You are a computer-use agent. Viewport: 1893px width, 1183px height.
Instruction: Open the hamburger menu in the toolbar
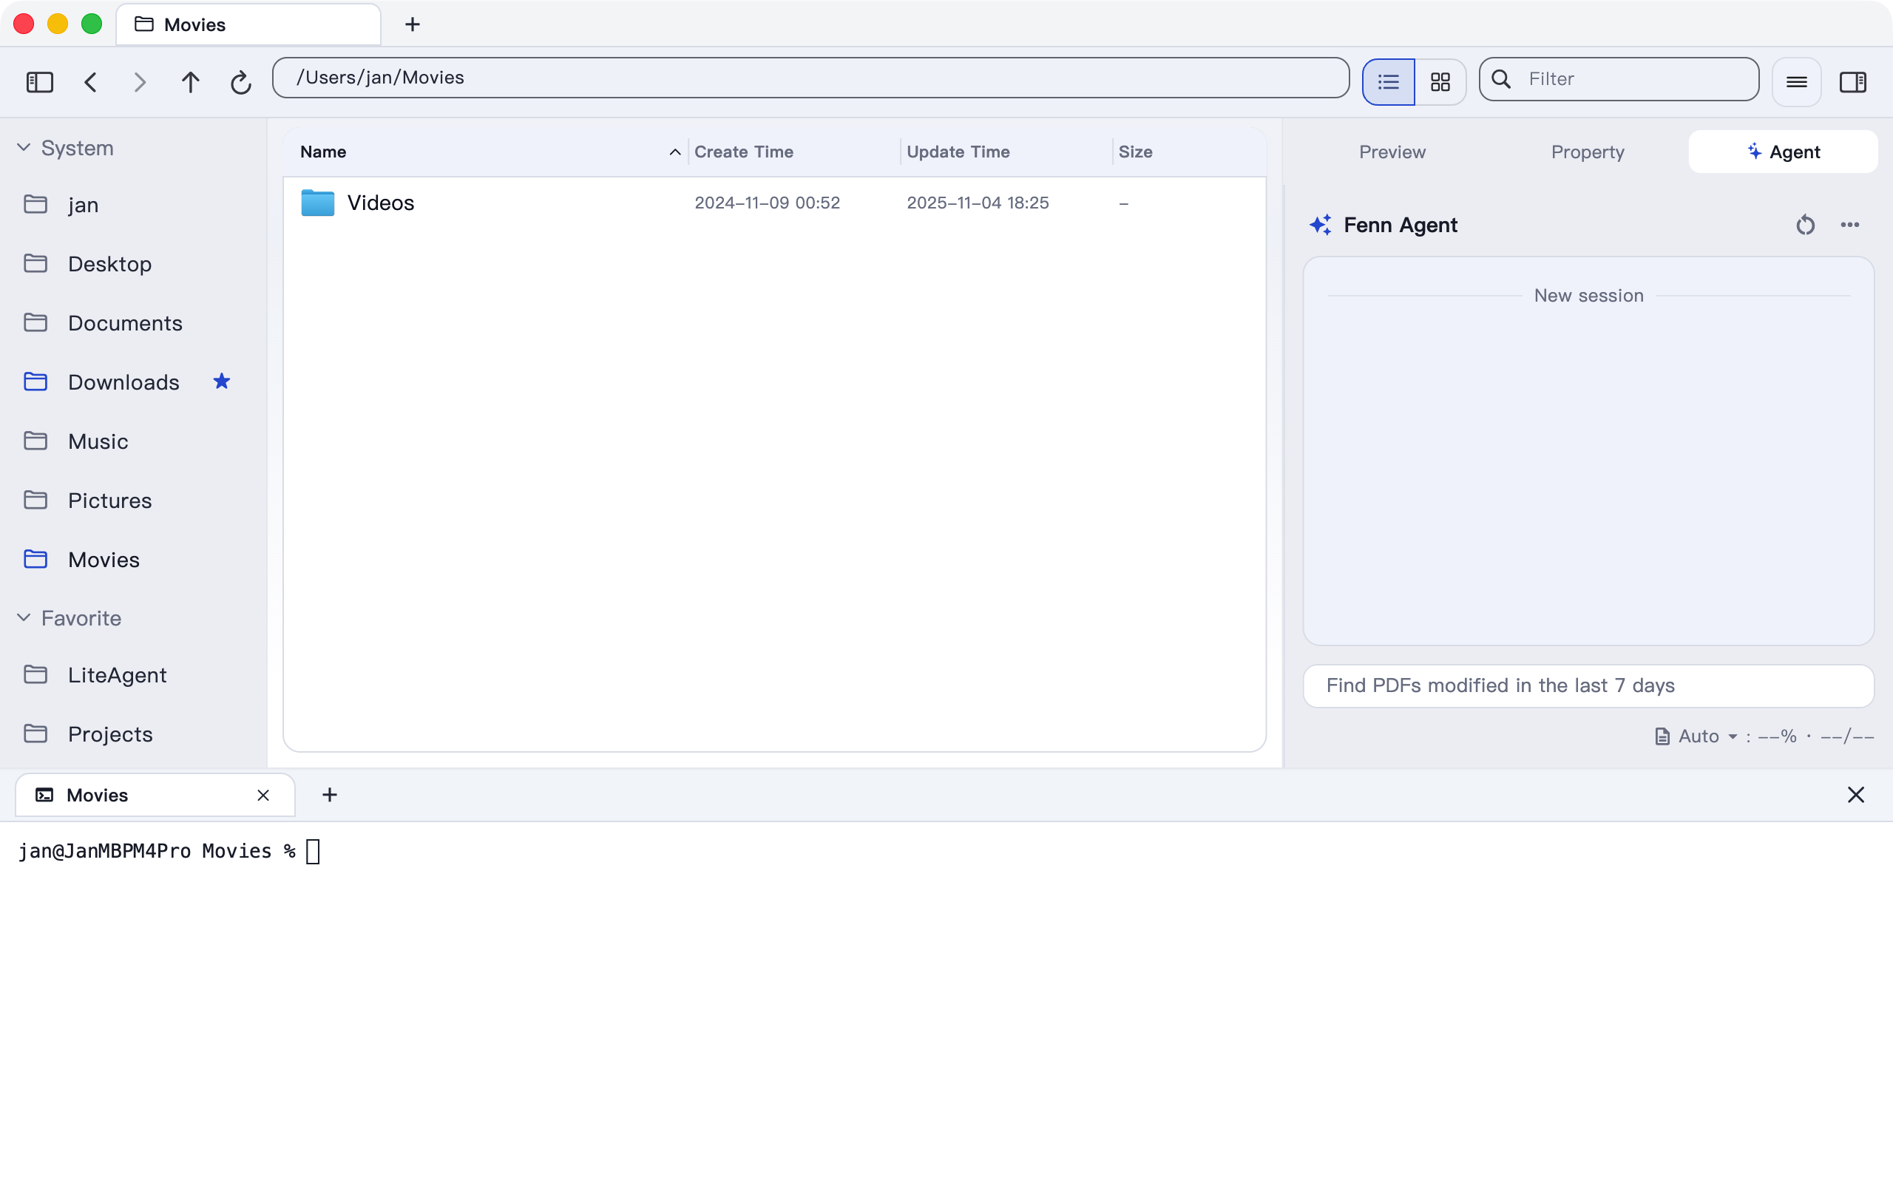coord(1795,81)
